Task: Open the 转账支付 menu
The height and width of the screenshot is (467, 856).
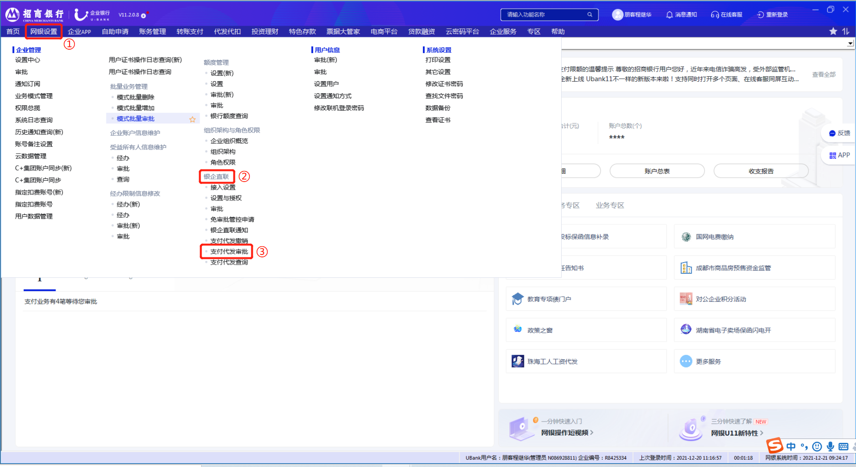Action: click(189, 31)
